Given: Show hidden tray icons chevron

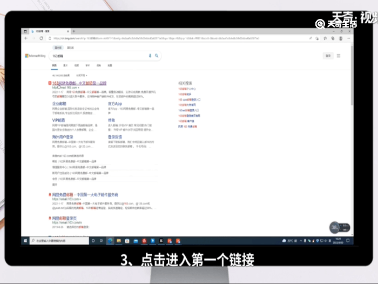Looking at the screenshot, I should (x=301, y=241).
